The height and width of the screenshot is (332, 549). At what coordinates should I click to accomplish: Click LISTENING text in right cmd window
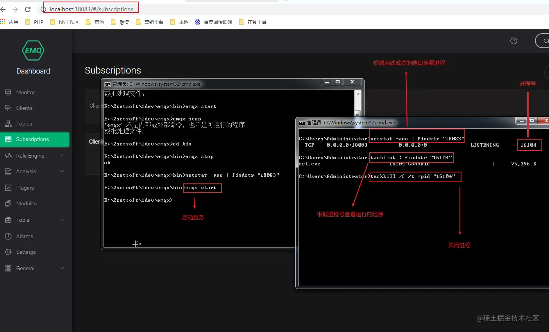(485, 145)
